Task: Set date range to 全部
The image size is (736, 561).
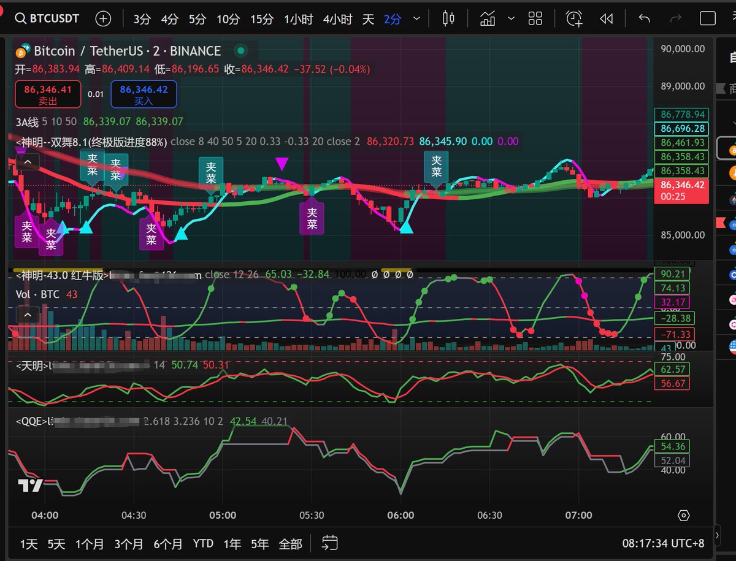Action: (290, 544)
